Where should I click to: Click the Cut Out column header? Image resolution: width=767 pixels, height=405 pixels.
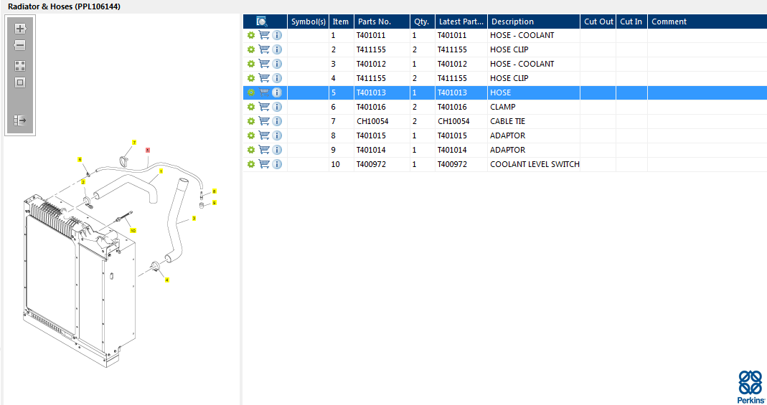pos(598,22)
